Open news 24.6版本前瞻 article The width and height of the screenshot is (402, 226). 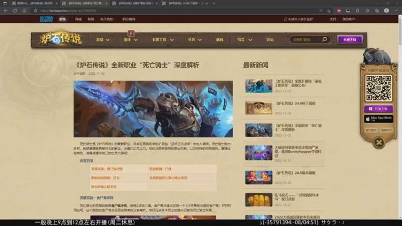tap(295, 173)
